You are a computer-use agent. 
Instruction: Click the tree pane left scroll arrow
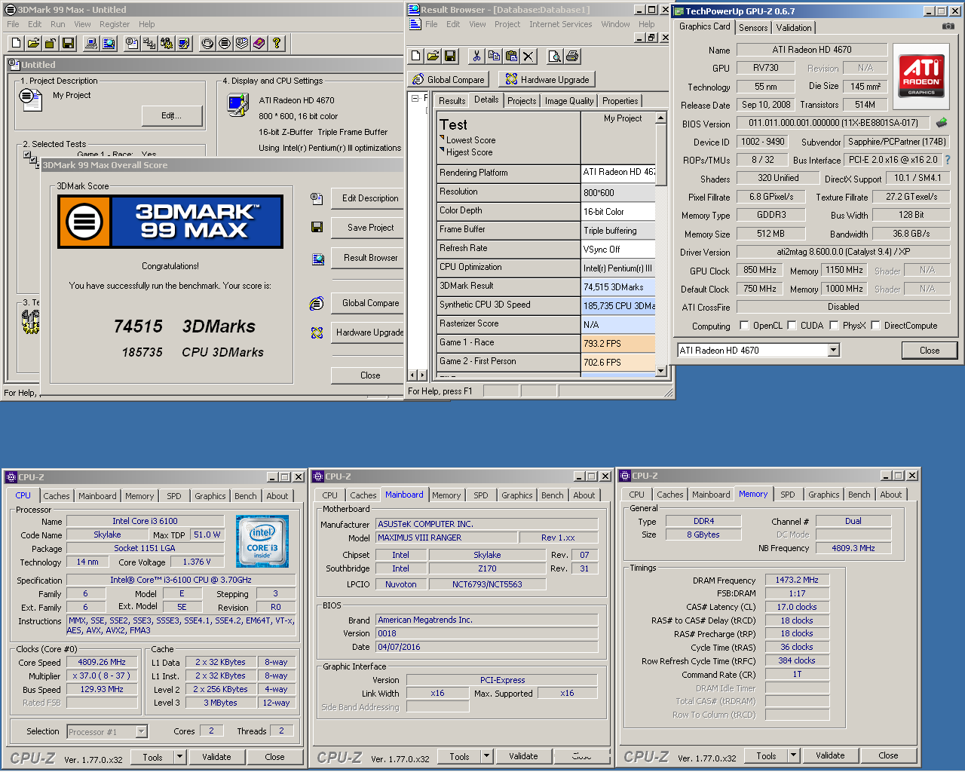coord(412,375)
